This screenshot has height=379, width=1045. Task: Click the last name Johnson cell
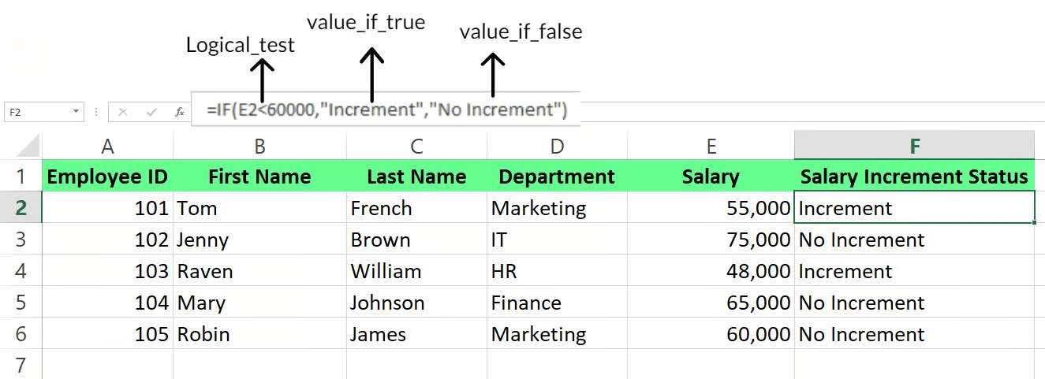416,303
